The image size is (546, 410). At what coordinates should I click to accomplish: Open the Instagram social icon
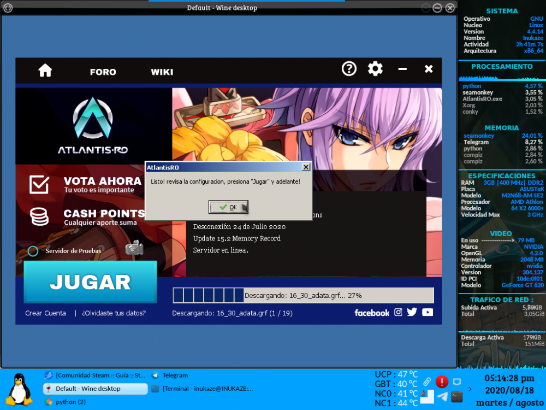coord(399,312)
